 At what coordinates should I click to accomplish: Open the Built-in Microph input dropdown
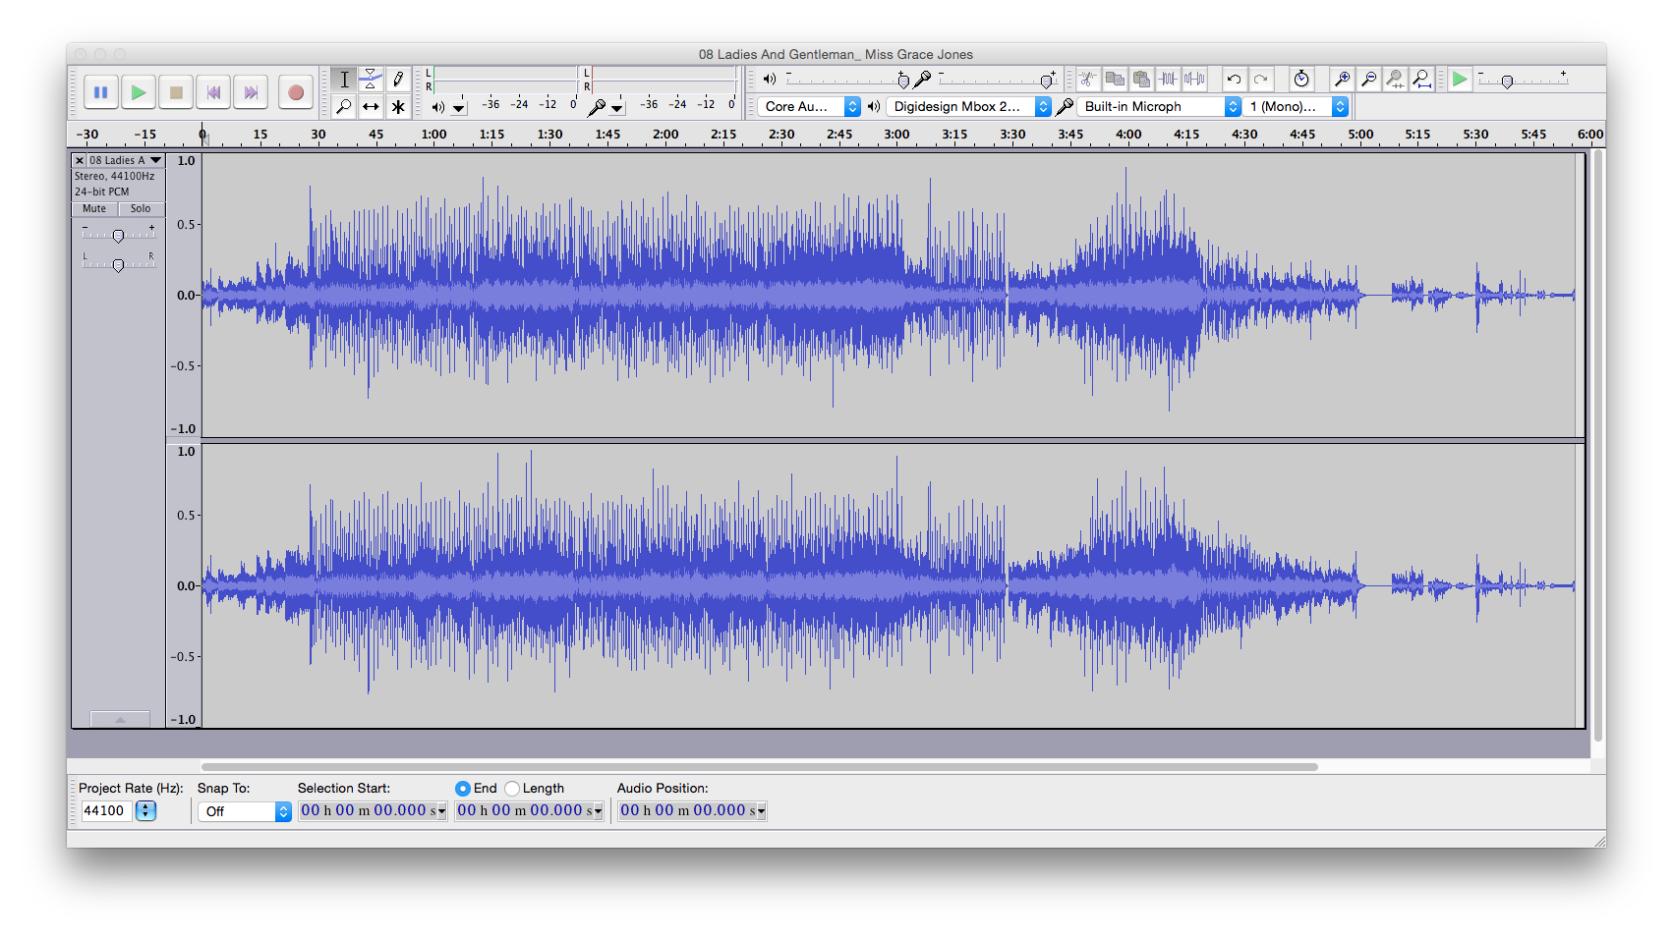tap(1160, 107)
